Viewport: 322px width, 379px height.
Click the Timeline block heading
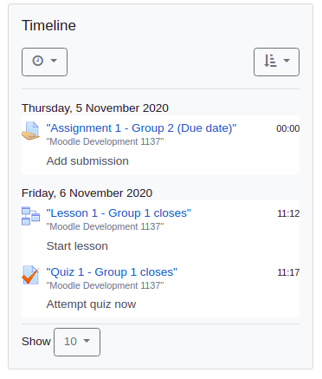(48, 25)
